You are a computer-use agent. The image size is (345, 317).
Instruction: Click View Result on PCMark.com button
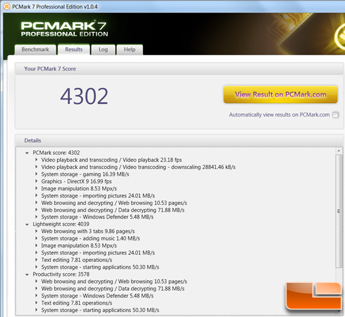[x=280, y=95]
